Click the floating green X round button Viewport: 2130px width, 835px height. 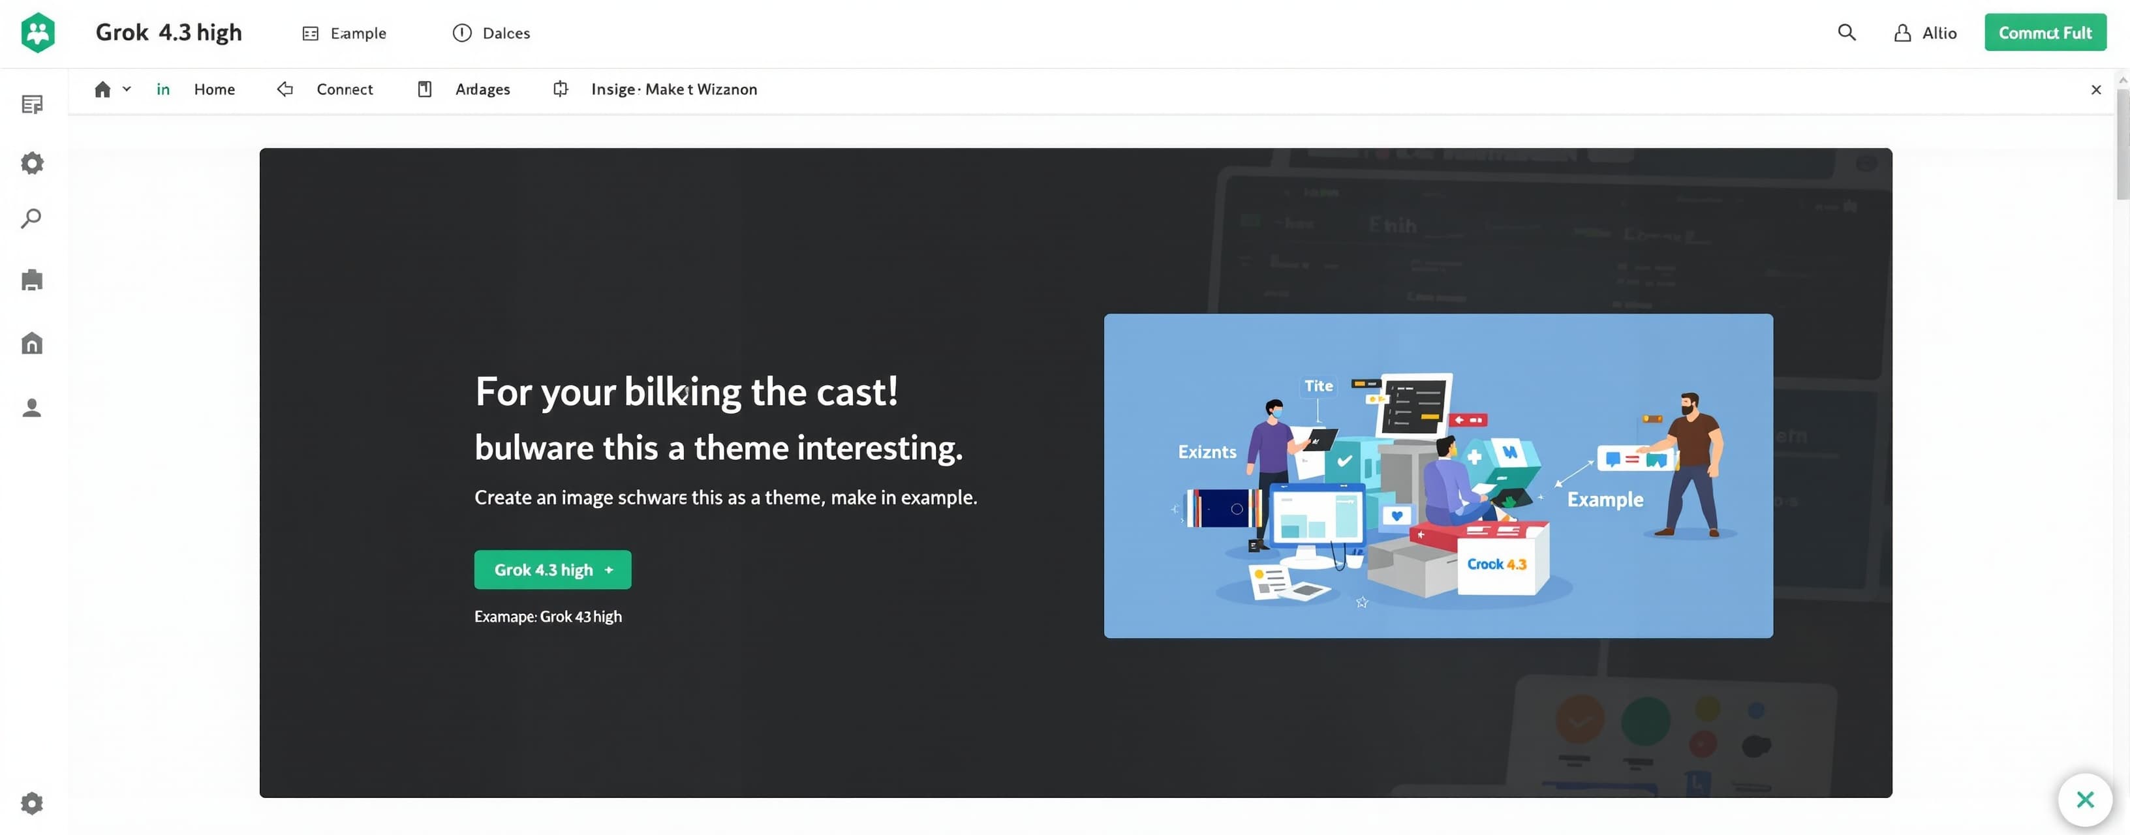pos(2084,800)
